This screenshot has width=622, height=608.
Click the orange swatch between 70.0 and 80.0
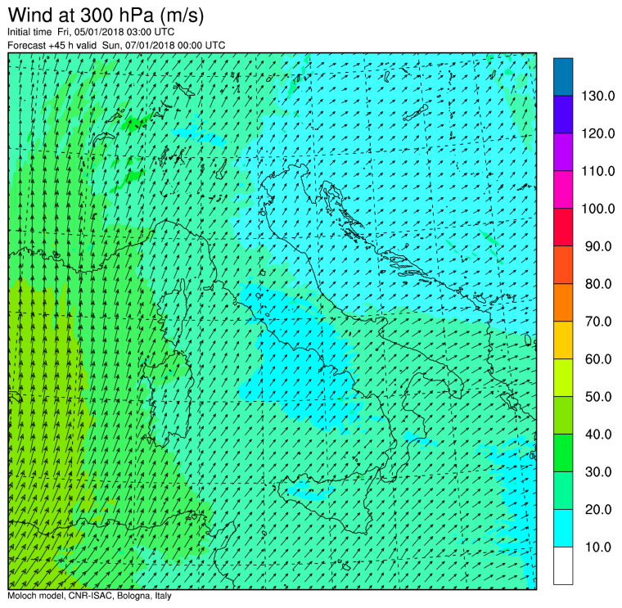(x=563, y=302)
